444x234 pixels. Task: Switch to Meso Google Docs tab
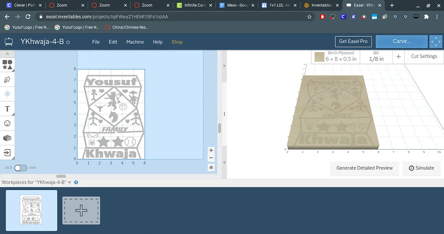[237, 5]
